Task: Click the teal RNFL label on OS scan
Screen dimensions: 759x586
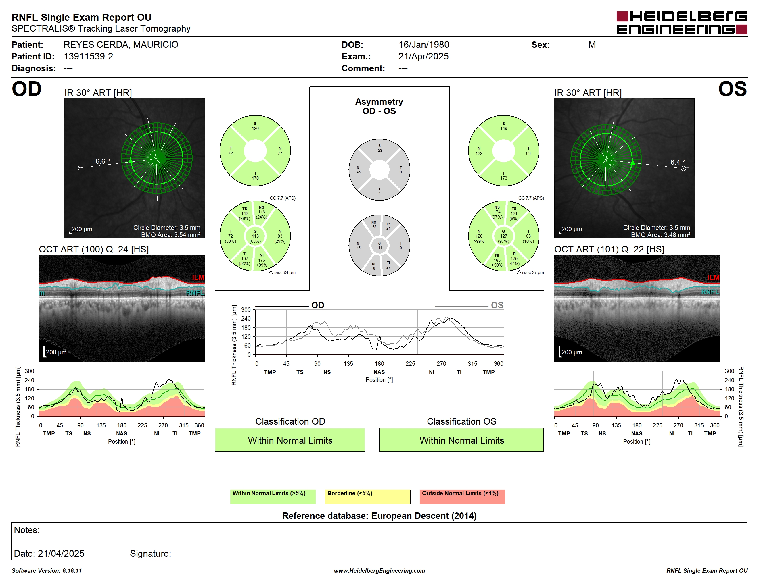Action: click(710, 292)
